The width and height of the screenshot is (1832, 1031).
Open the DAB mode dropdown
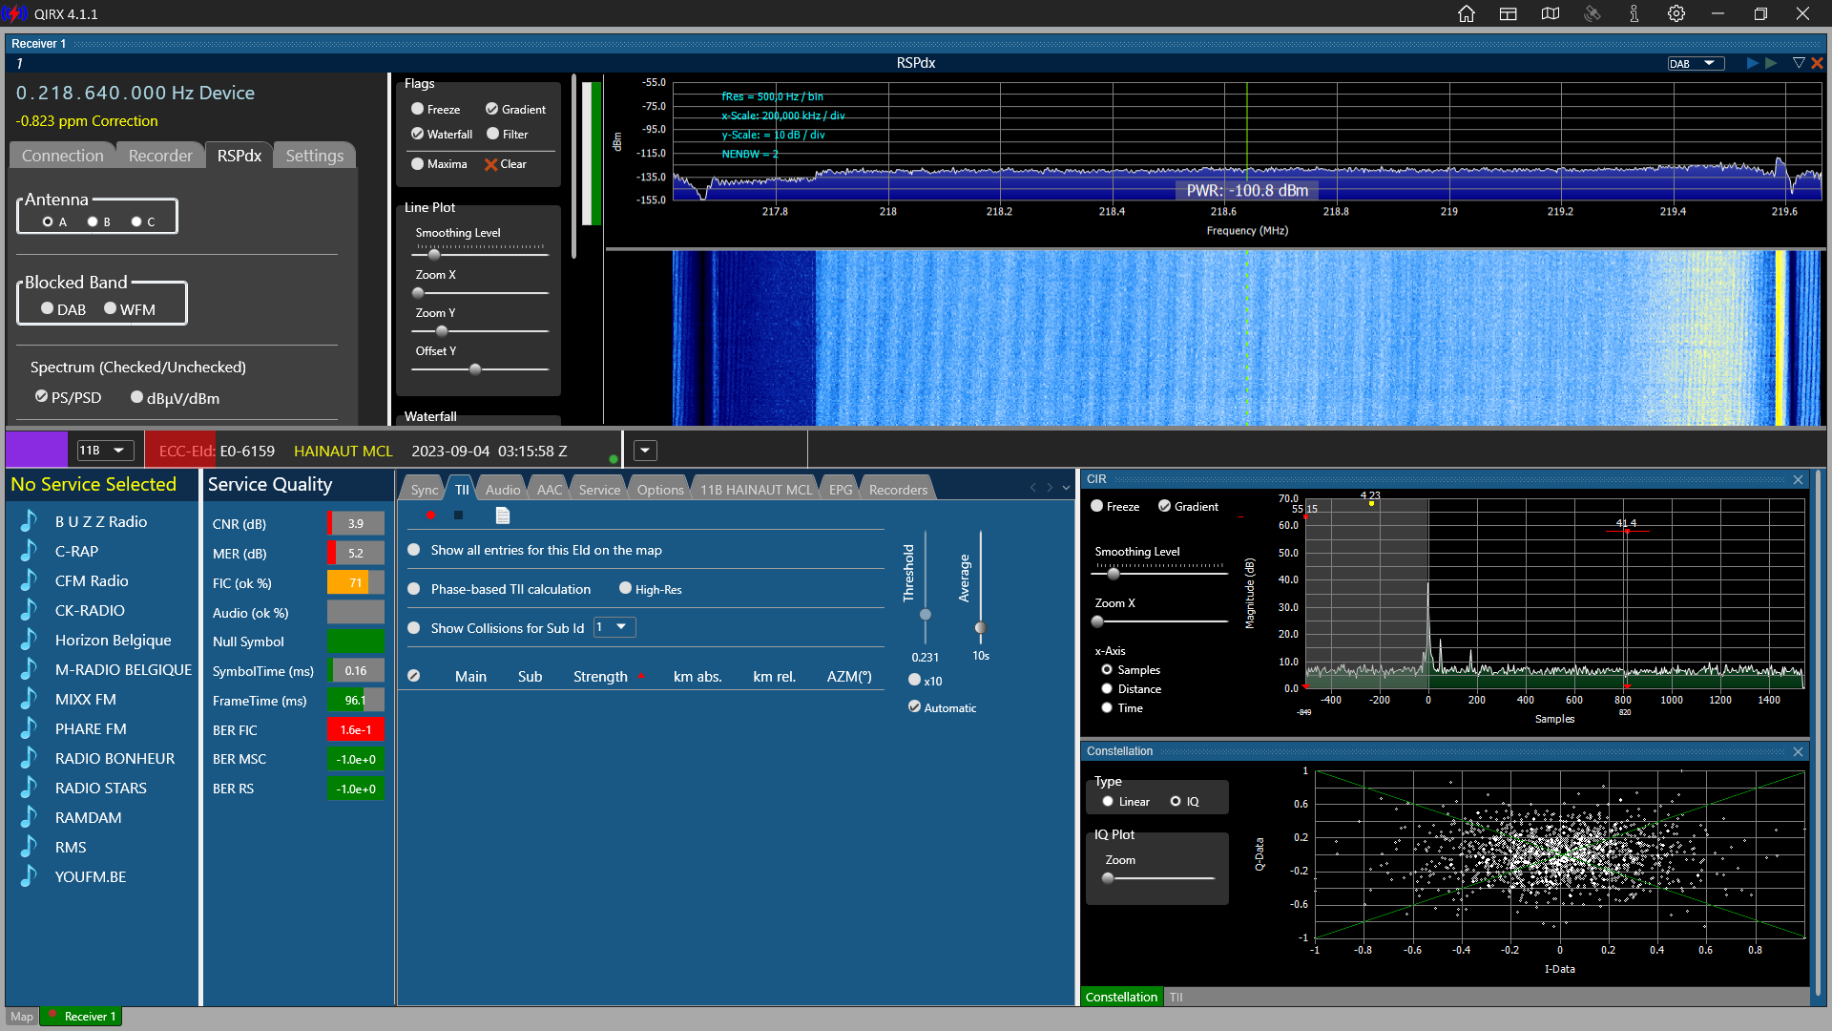click(x=1696, y=63)
